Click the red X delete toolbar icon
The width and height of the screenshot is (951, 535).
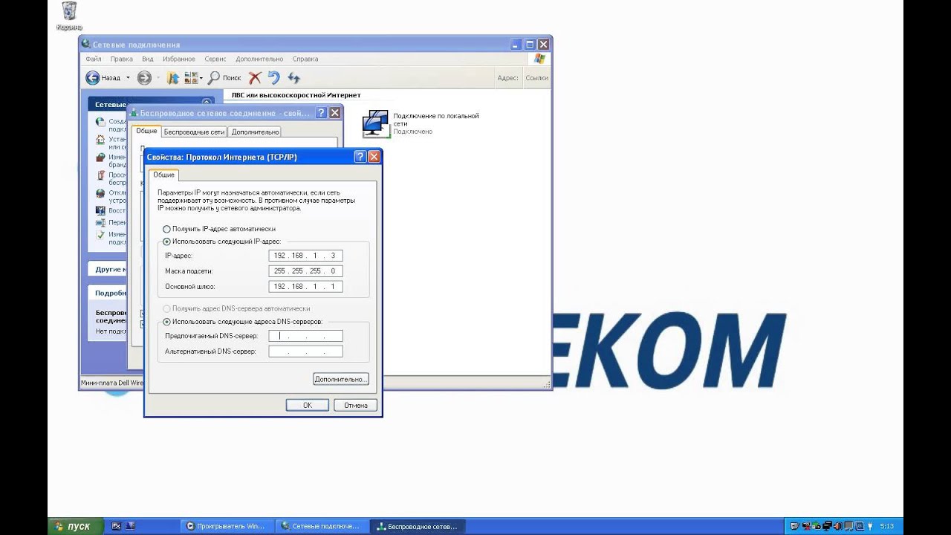pyautogui.click(x=255, y=77)
